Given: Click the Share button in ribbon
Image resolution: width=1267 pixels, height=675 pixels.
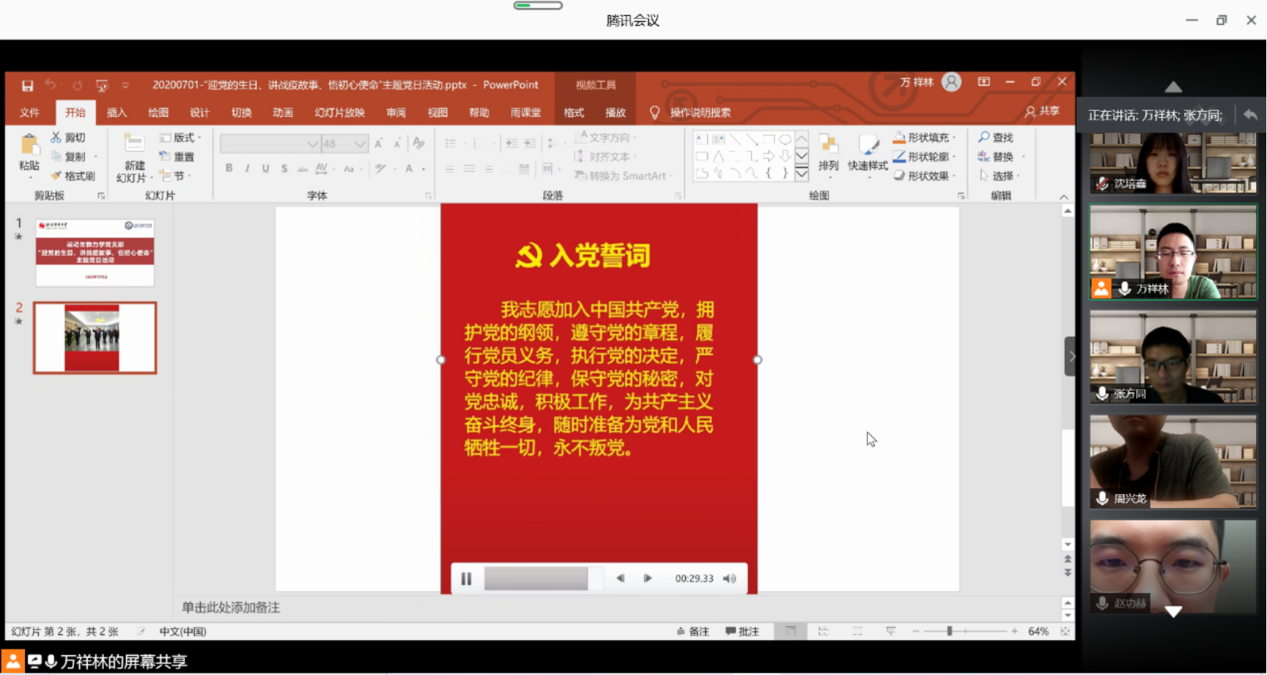Looking at the screenshot, I should pos(1042,111).
